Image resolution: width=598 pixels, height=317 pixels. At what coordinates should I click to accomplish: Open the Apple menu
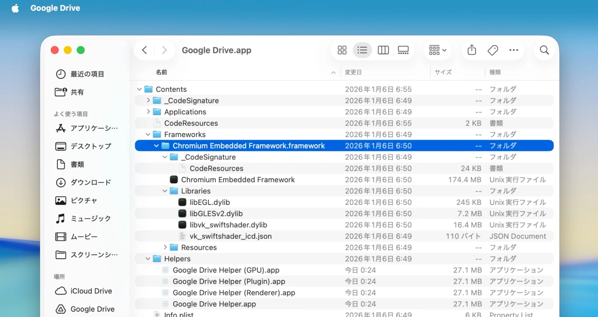15,7
